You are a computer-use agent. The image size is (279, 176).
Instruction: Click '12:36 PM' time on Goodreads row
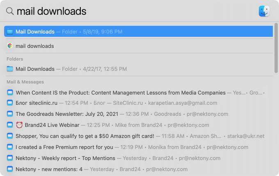point(137,114)
